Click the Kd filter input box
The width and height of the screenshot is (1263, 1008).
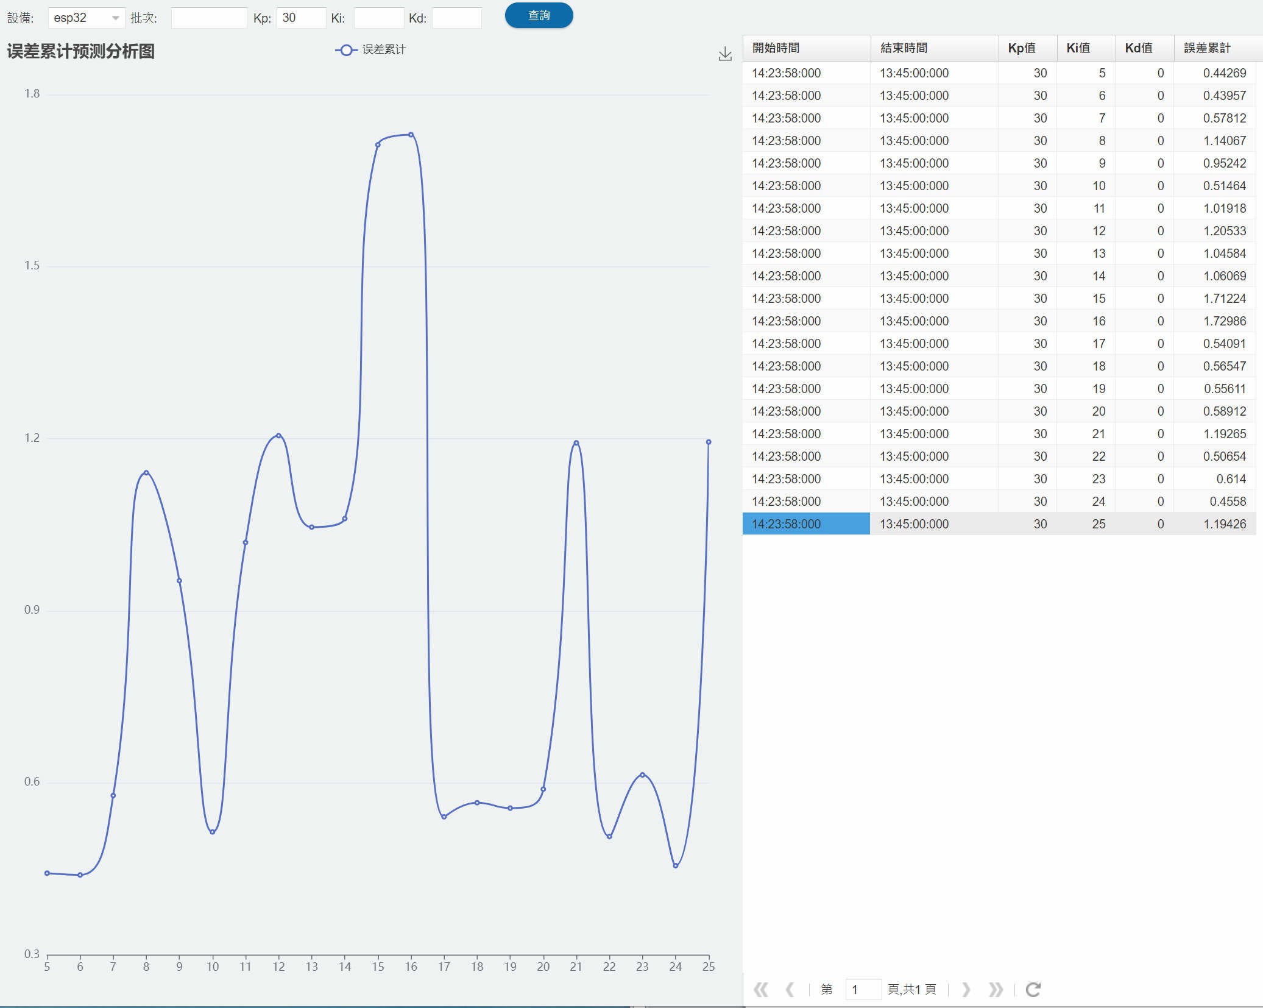(456, 18)
